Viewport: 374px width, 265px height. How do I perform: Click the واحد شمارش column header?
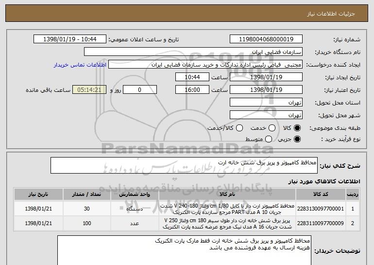pyautogui.click(x=135, y=194)
